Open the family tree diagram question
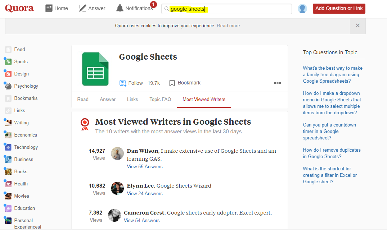 333,75
